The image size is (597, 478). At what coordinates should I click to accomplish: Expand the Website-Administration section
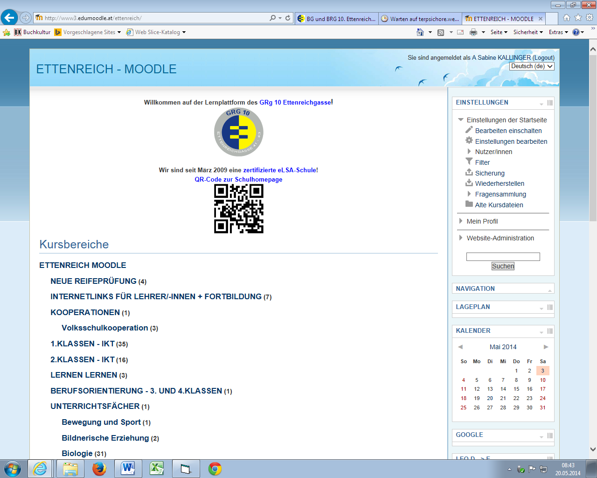tap(461, 238)
